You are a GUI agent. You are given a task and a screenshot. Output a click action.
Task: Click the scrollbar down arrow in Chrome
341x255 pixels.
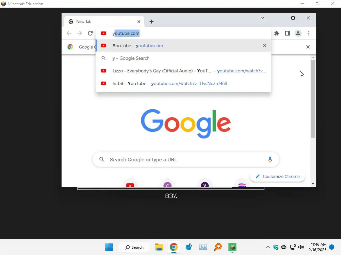pos(313,184)
